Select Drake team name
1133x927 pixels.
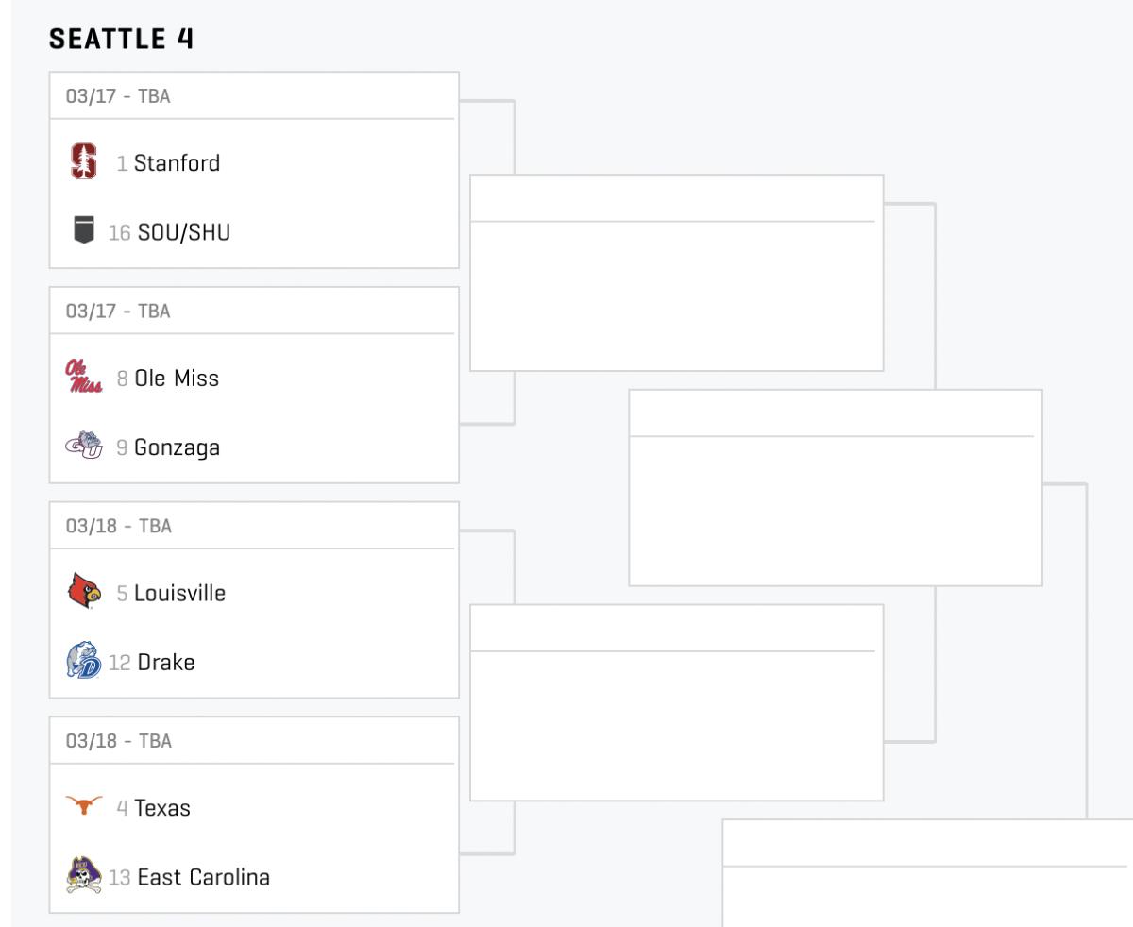[166, 663]
